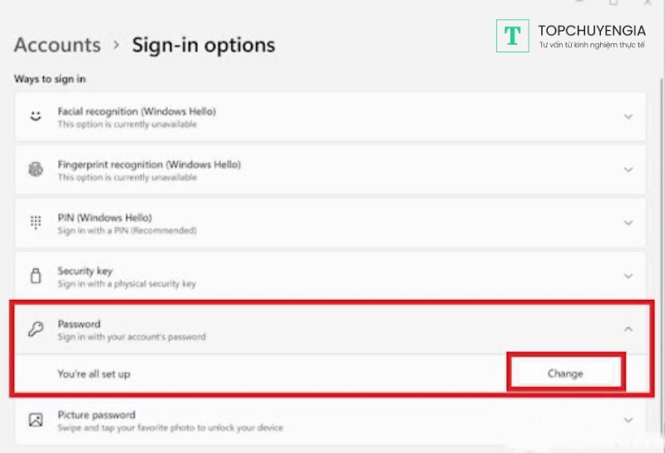Open the Security key option title
The height and width of the screenshot is (453, 665).
(85, 271)
